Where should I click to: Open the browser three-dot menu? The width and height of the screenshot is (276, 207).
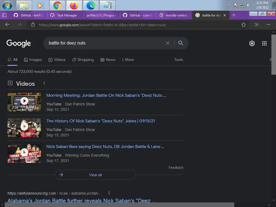(x=268, y=25)
